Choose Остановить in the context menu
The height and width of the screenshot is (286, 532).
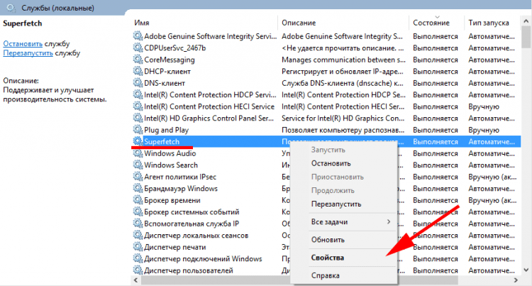pyautogui.click(x=331, y=163)
